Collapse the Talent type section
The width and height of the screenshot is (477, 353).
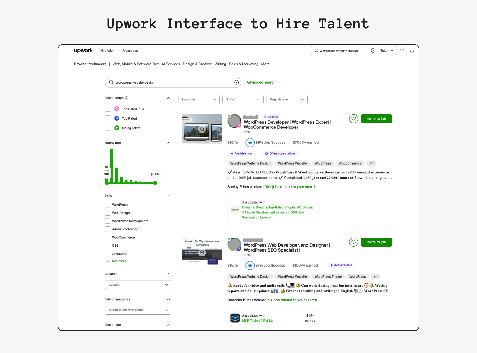coord(168,325)
